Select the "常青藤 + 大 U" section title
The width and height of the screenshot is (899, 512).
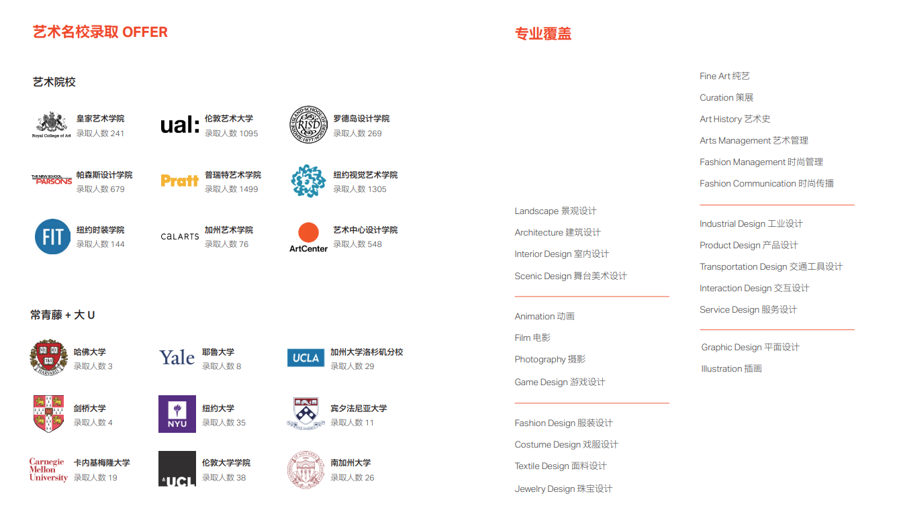62,315
